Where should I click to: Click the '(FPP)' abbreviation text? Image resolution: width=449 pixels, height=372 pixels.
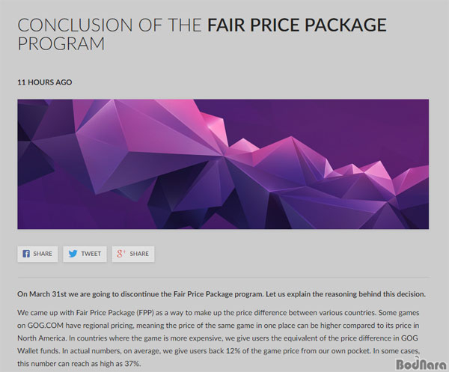(145, 313)
